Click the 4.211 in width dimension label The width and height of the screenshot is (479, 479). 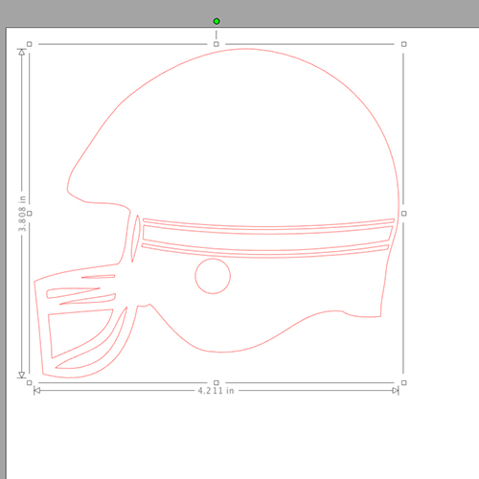[x=216, y=391]
